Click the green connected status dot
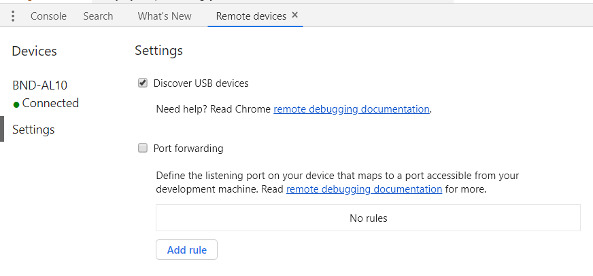 (x=16, y=105)
